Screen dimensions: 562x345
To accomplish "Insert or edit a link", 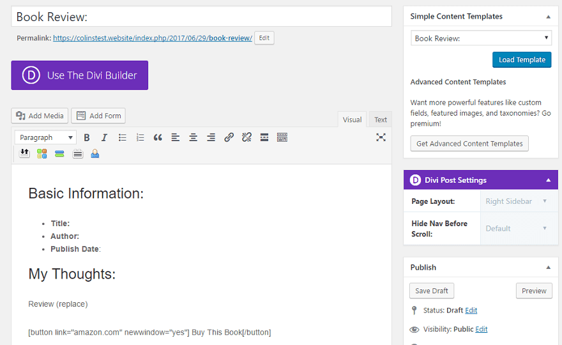I will point(229,137).
